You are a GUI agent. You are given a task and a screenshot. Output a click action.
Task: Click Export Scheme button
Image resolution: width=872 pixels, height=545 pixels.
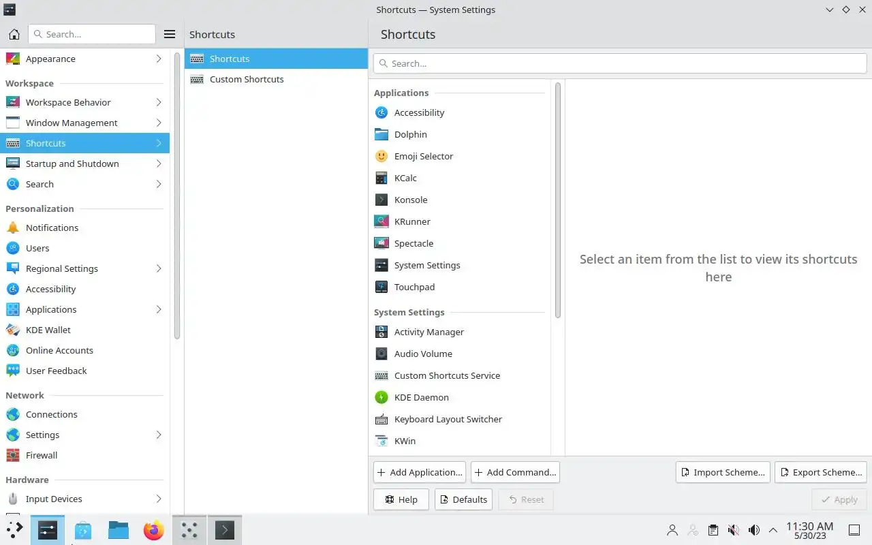(821, 472)
